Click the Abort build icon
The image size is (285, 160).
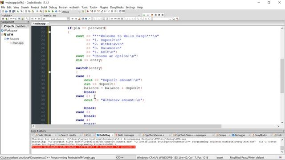pyautogui.click(x=59, y=12)
